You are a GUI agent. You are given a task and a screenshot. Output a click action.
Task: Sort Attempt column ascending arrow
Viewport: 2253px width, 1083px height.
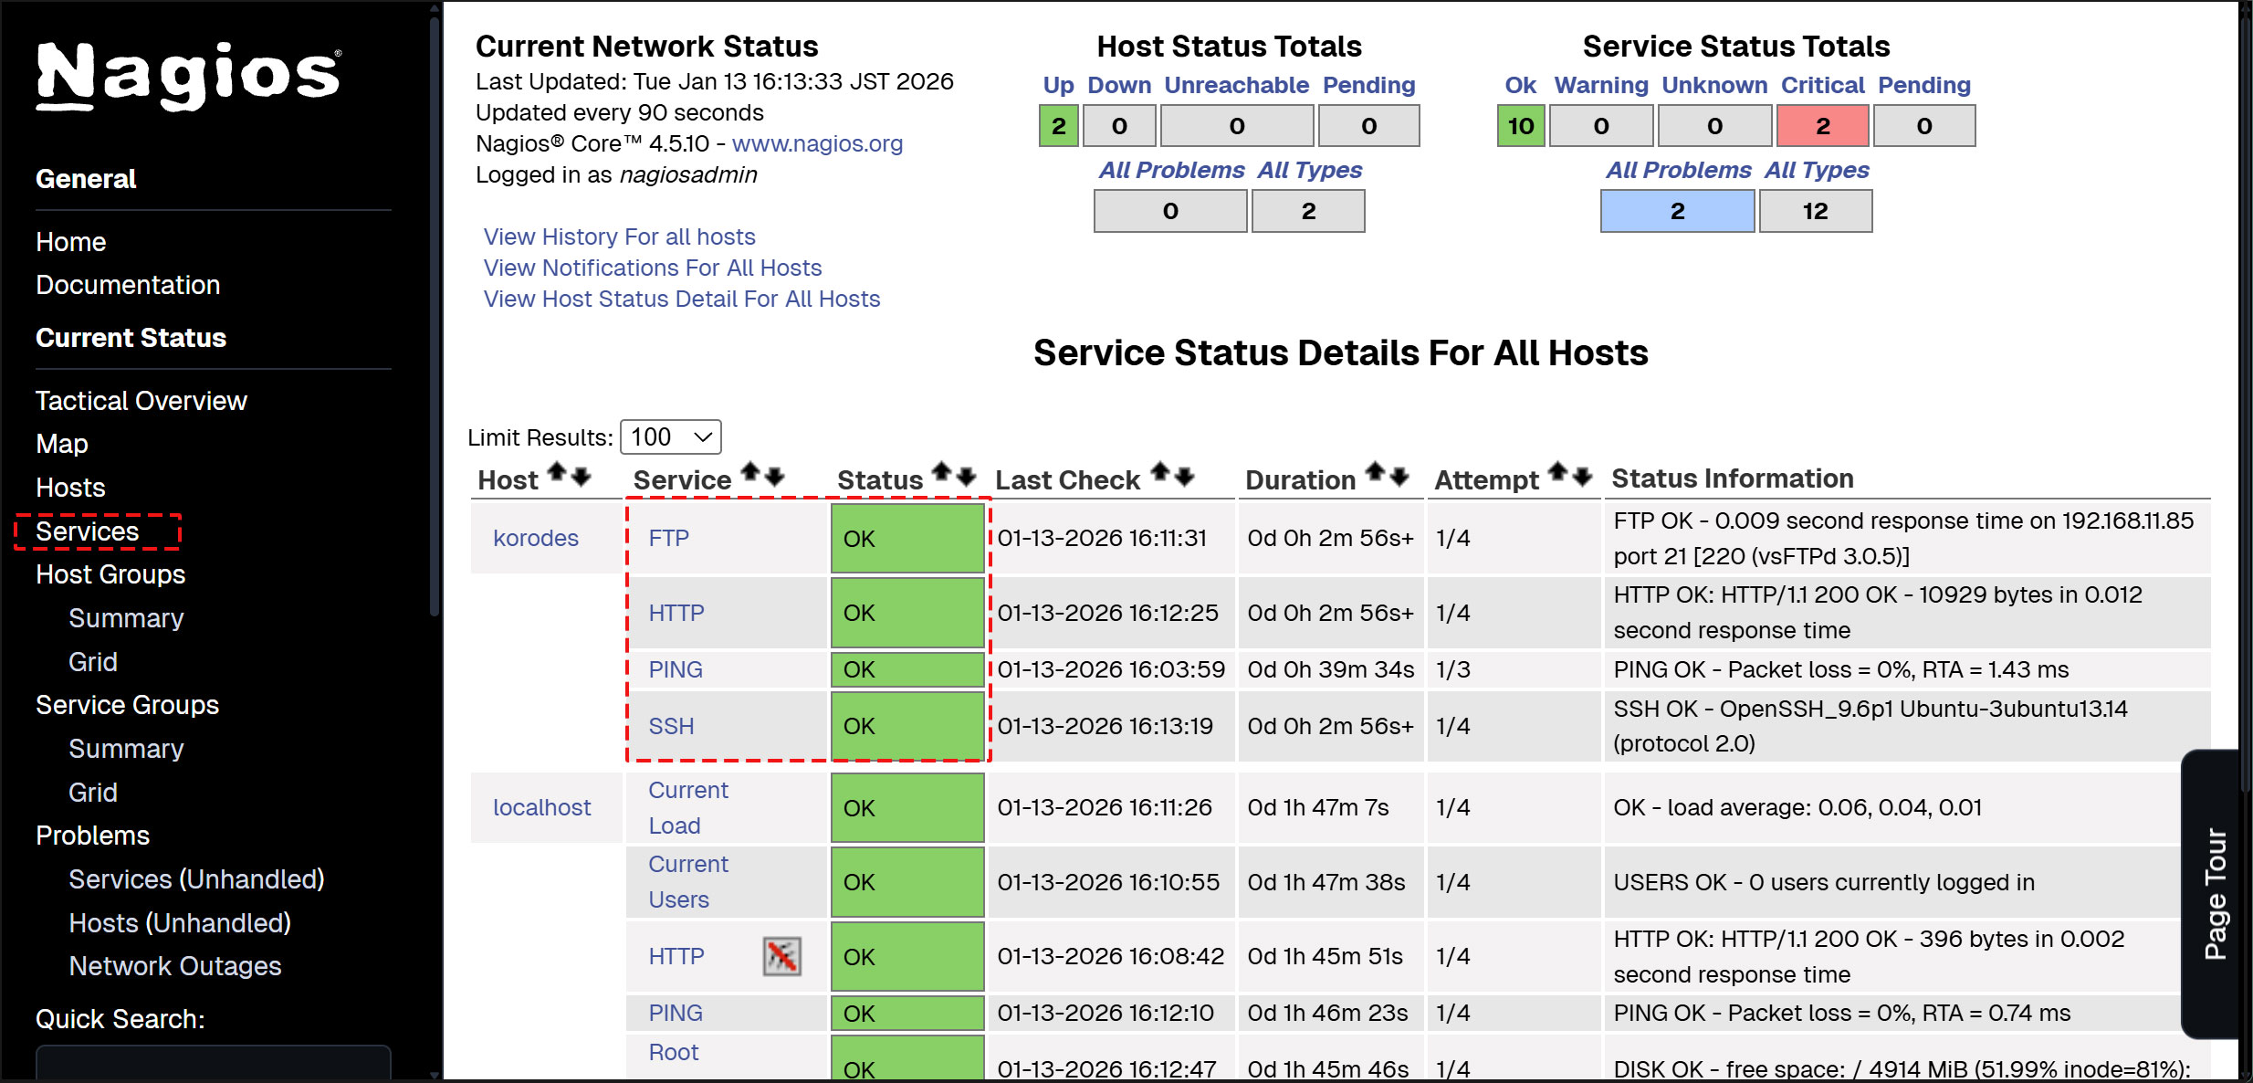(1558, 472)
